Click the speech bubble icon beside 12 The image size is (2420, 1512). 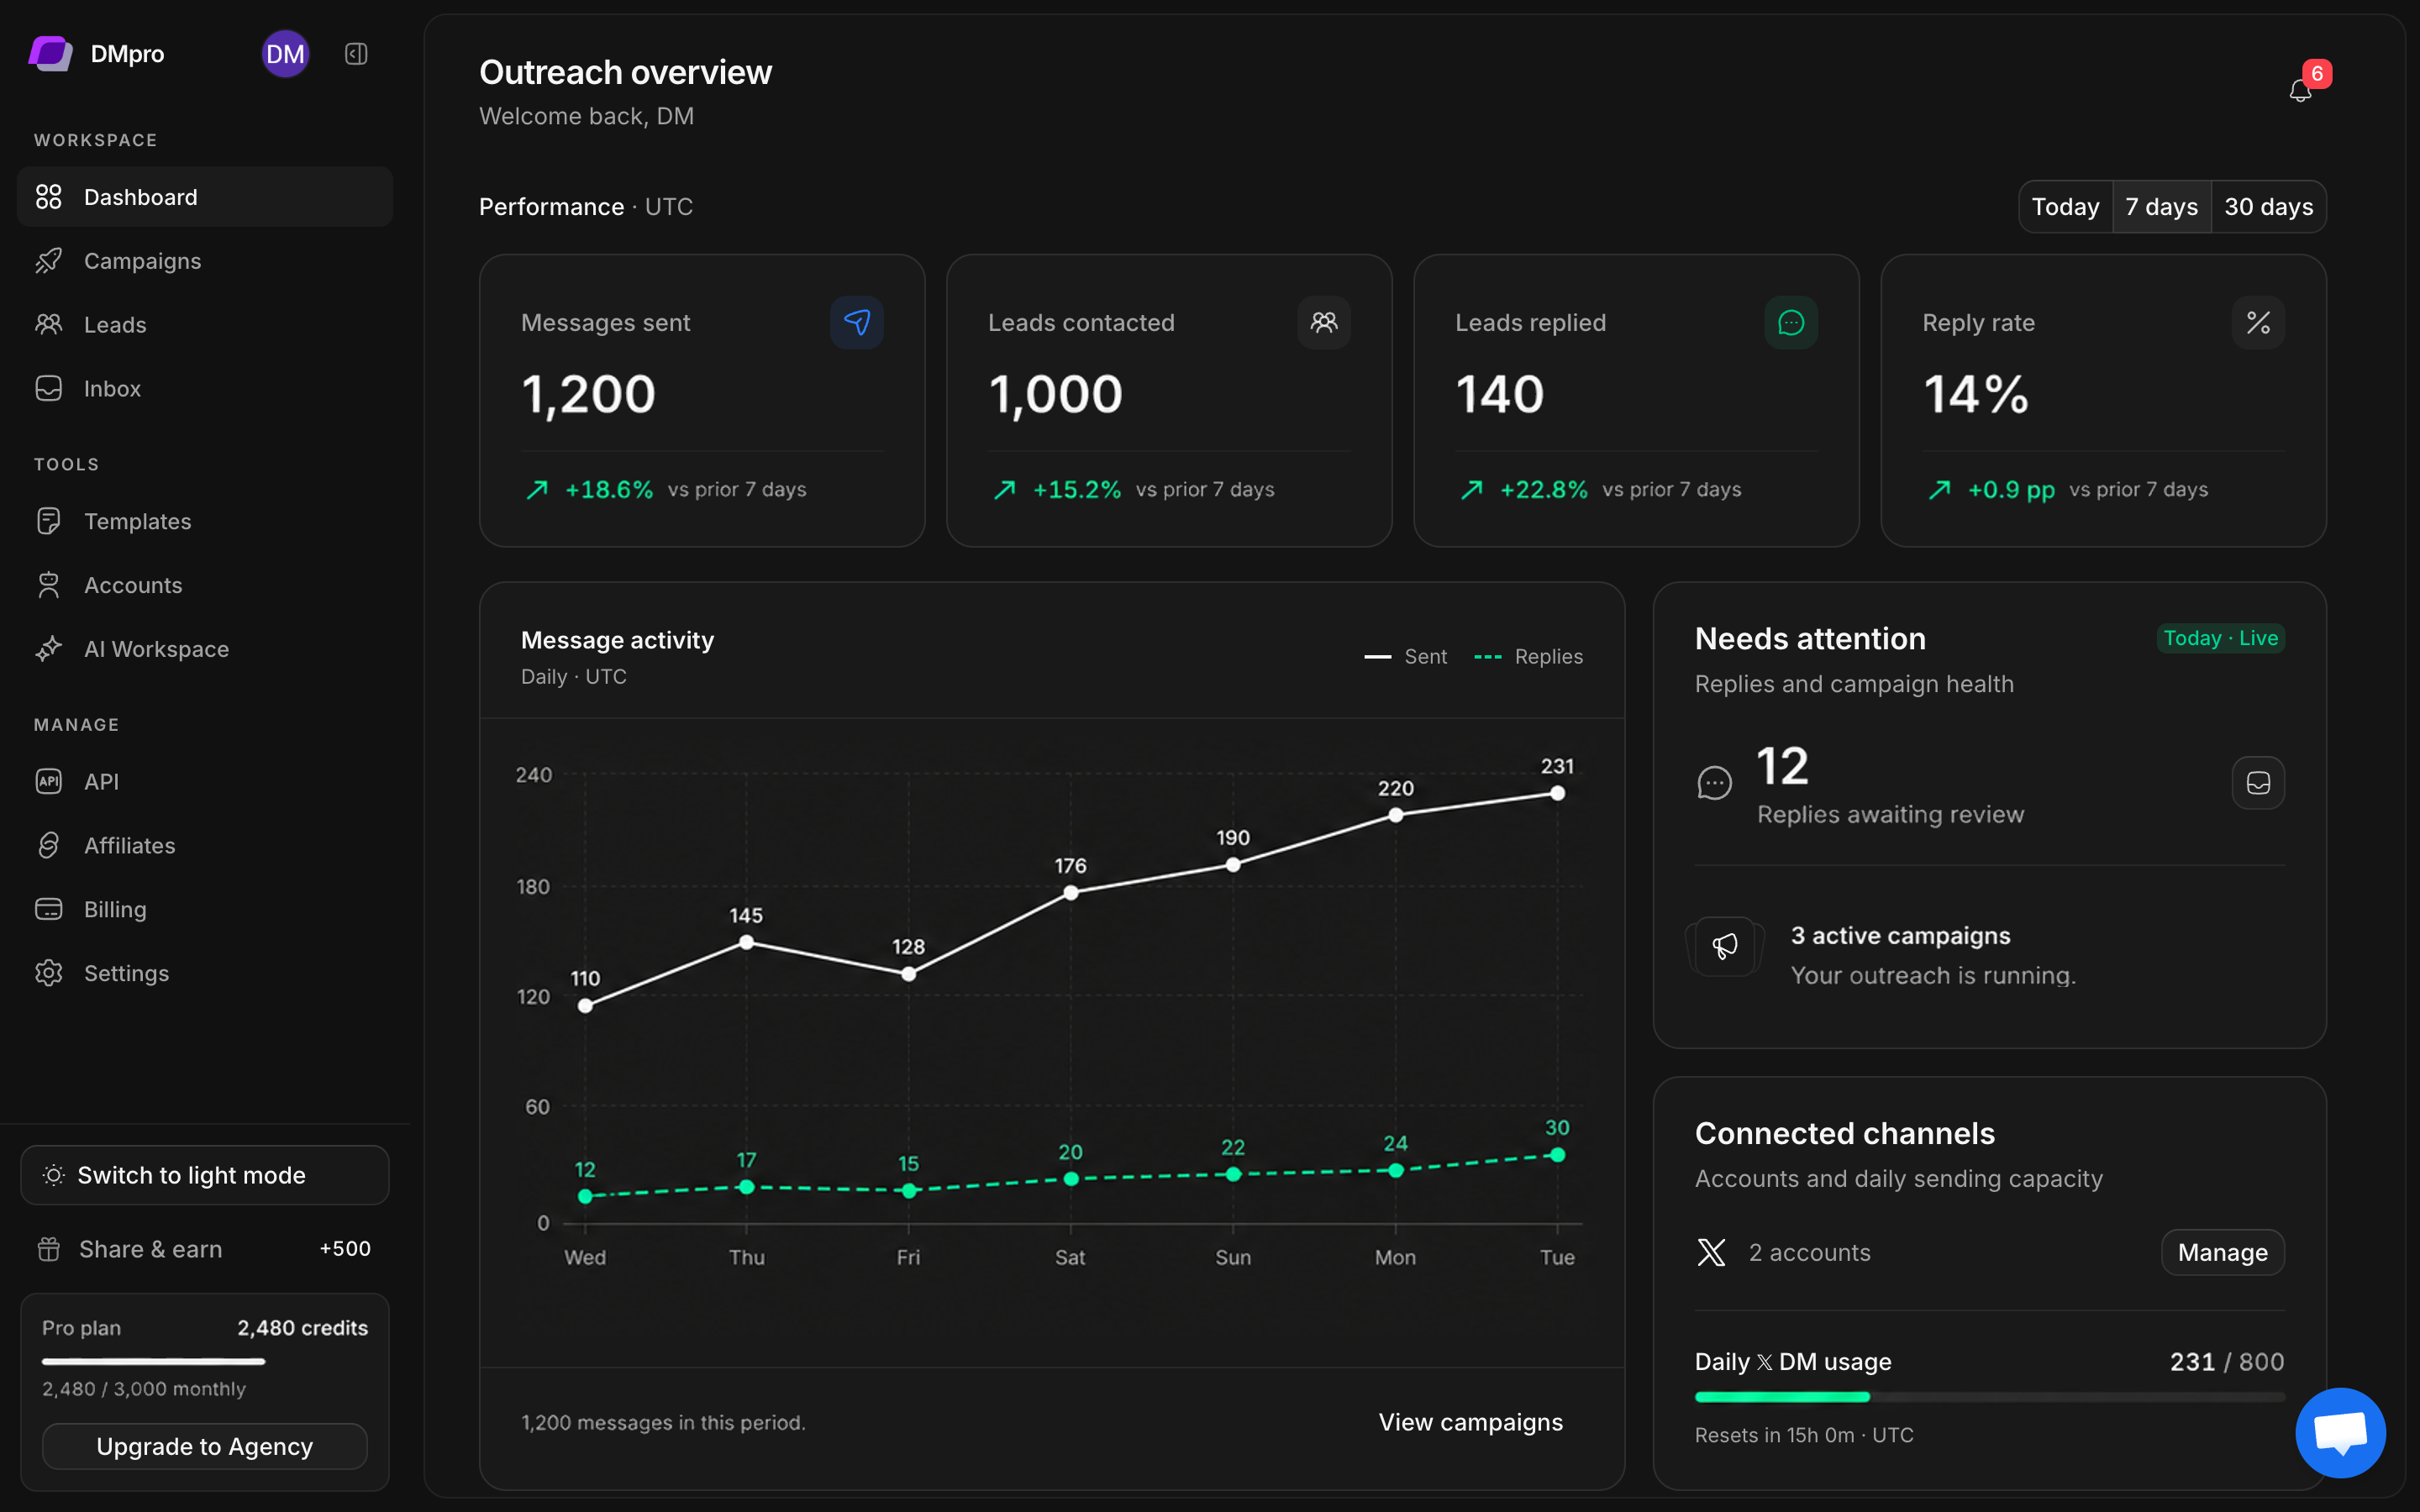pos(1714,783)
